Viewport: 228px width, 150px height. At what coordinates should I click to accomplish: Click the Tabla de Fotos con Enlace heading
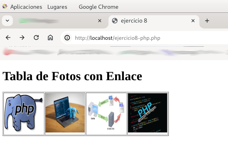tap(72, 76)
